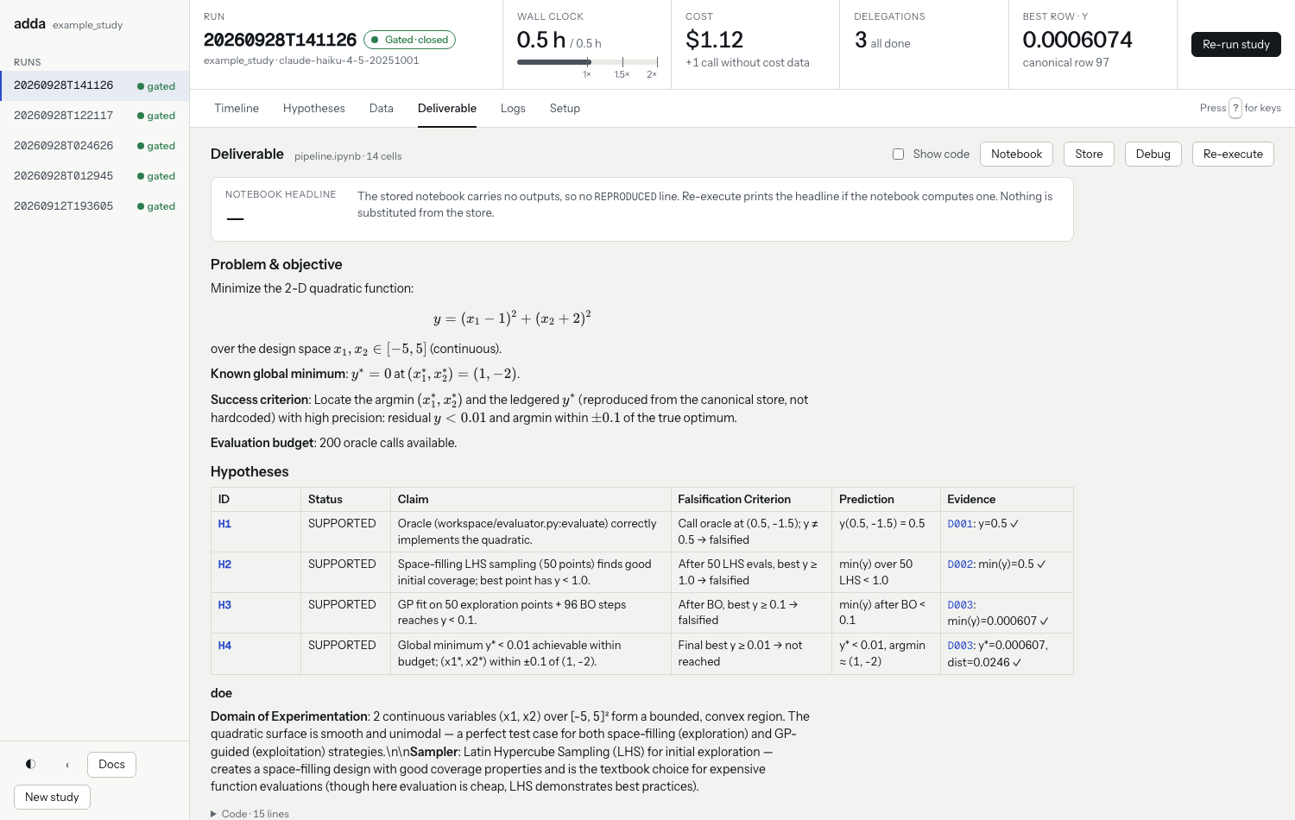Viewport: 1295px width, 820px height.
Task: Open the Hypotheses tab
Action: click(314, 108)
